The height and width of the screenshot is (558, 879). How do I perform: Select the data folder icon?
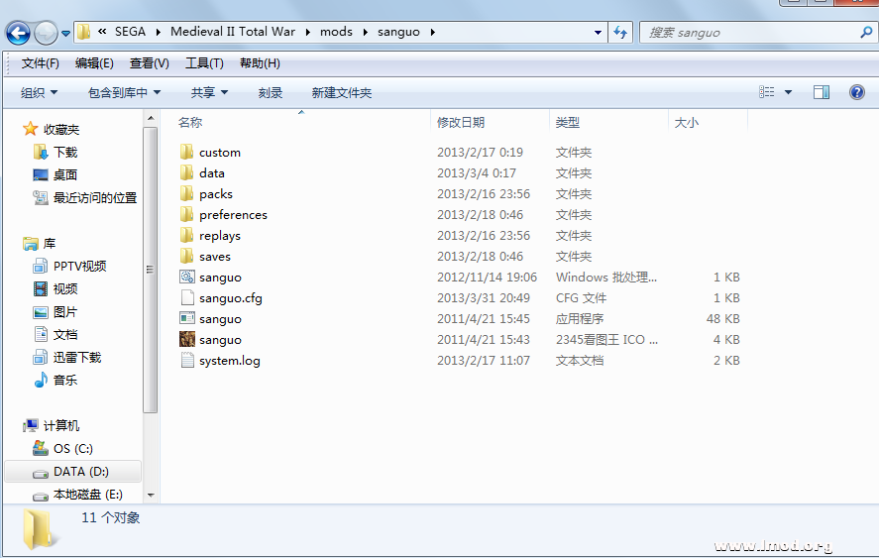(186, 172)
